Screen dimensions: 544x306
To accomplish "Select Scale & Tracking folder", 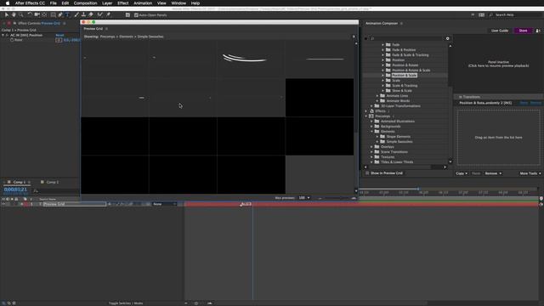I will [x=405, y=85].
